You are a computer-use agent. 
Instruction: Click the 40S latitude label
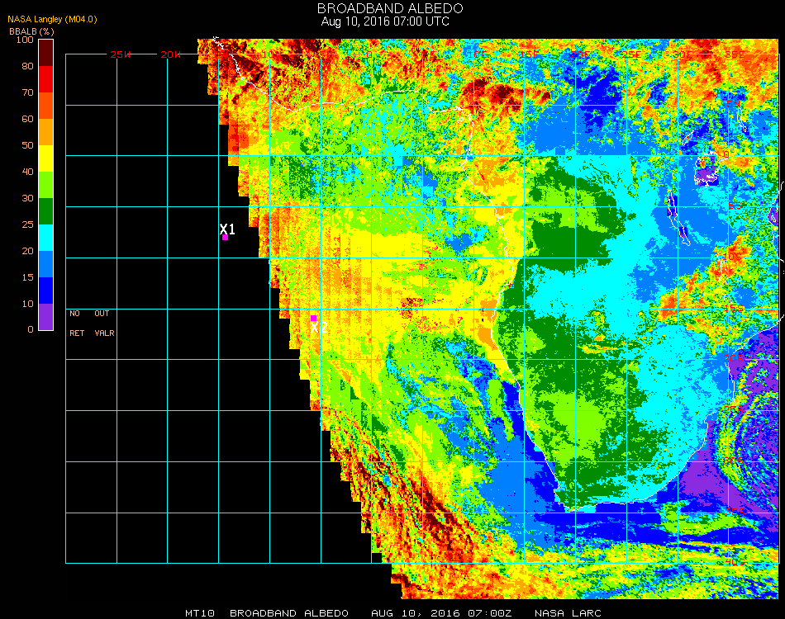[735, 563]
